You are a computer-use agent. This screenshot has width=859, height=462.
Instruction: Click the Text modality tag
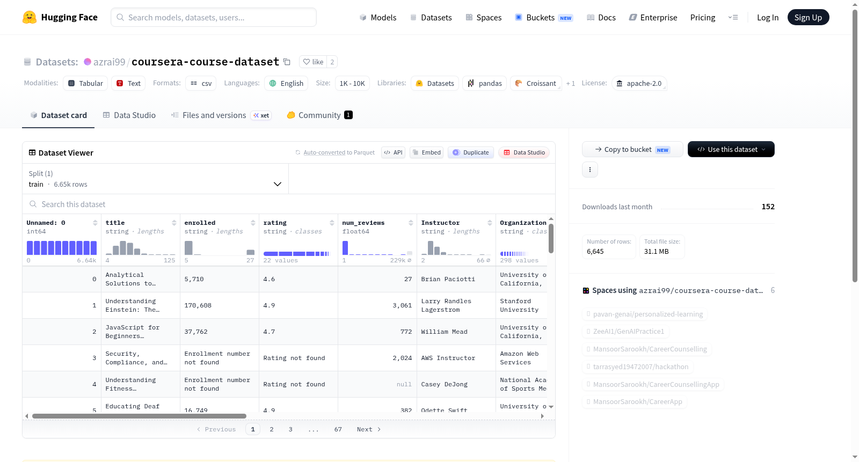128,83
